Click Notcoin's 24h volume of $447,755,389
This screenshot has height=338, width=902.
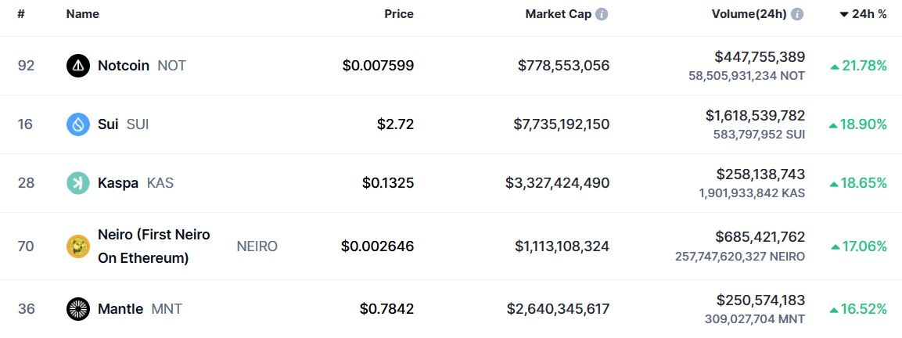point(759,56)
